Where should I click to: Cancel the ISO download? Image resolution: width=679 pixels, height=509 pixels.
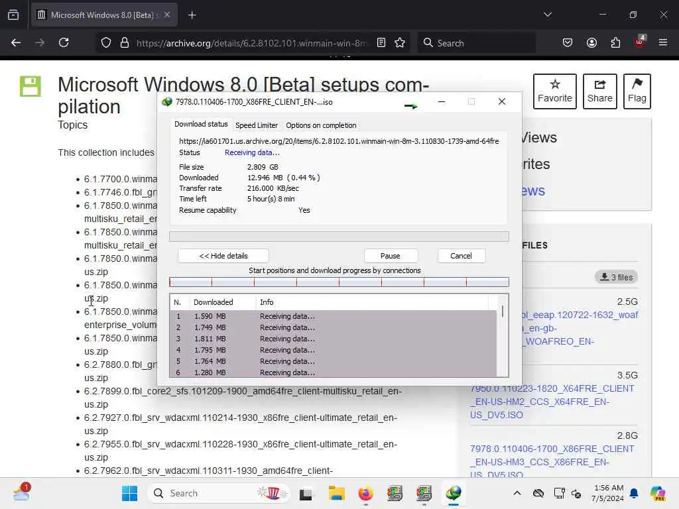(462, 256)
